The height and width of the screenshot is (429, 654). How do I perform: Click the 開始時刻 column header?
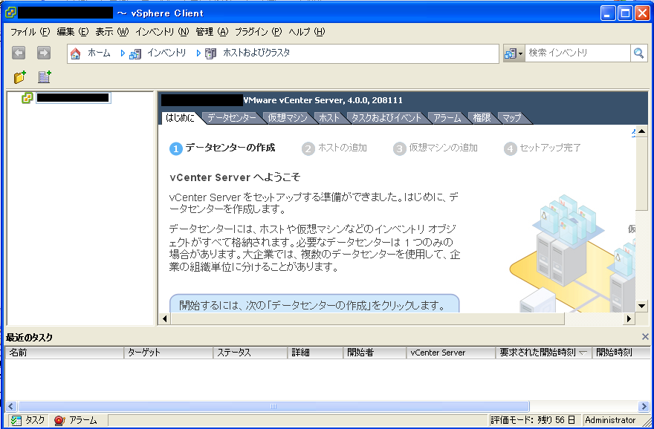[621, 353]
